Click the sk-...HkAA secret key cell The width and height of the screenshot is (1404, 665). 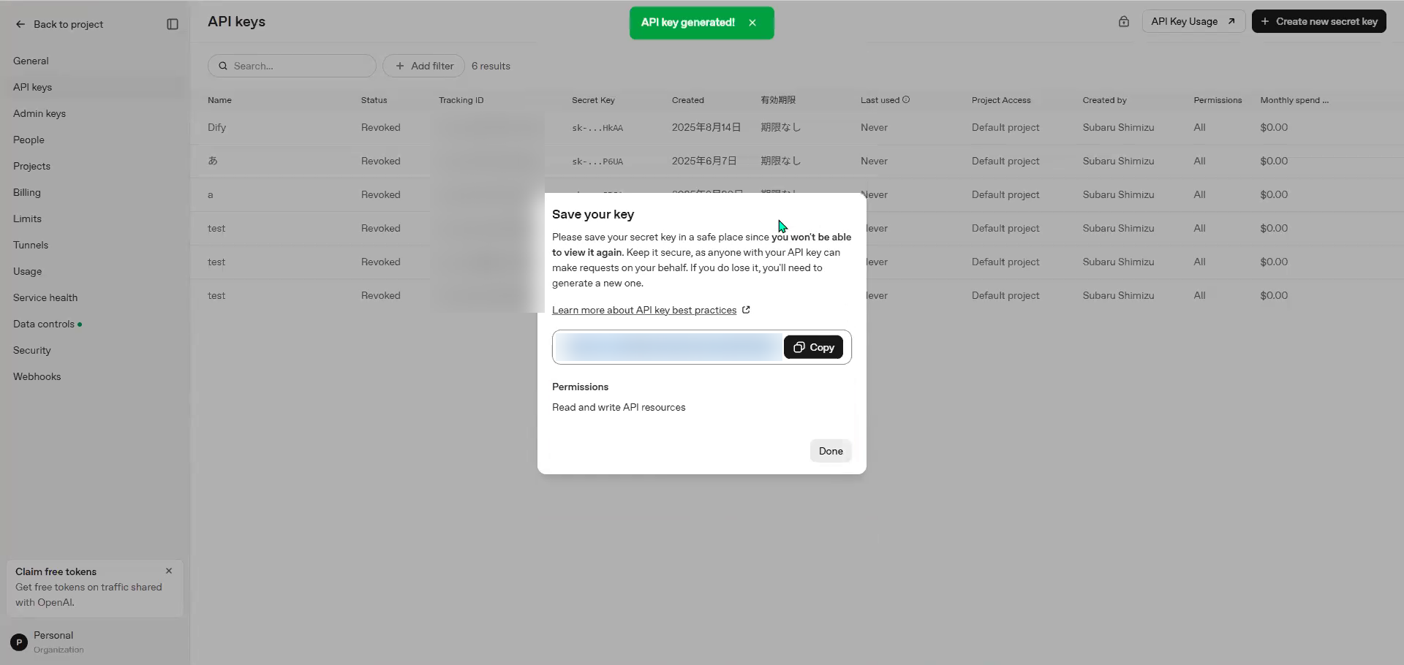(x=597, y=128)
